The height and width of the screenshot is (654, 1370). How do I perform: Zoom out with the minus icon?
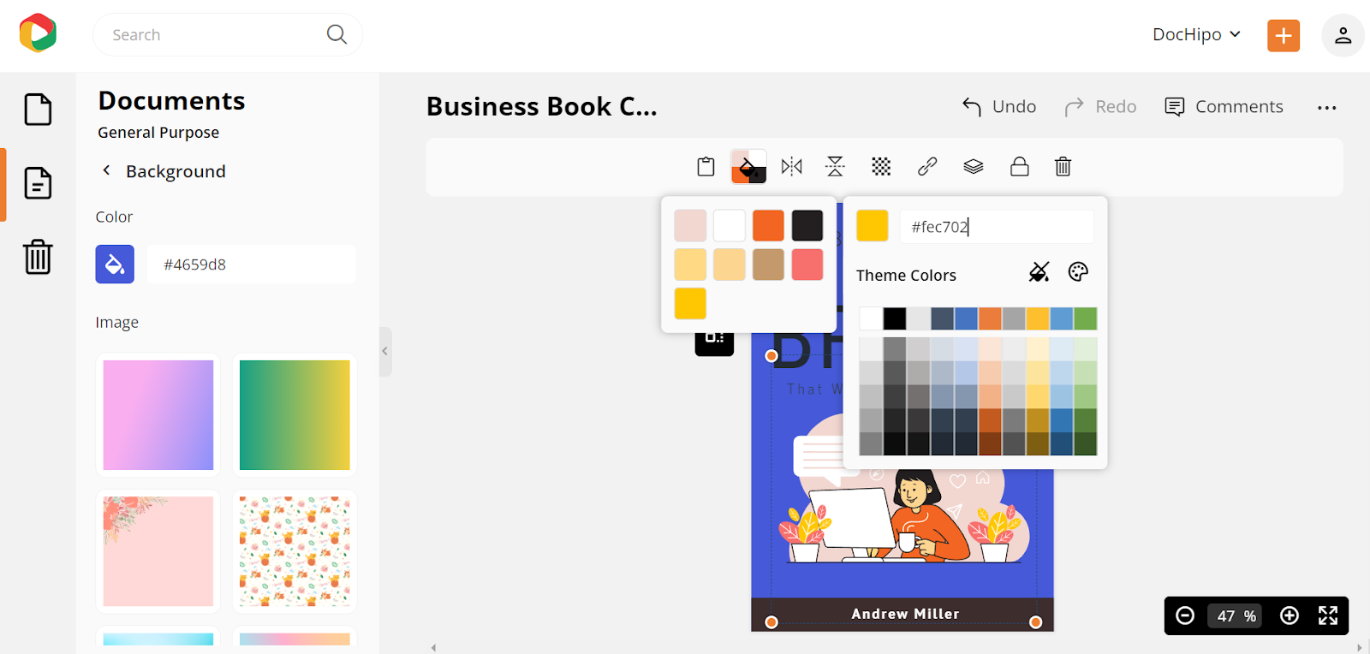pyautogui.click(x=1185, y=615)
